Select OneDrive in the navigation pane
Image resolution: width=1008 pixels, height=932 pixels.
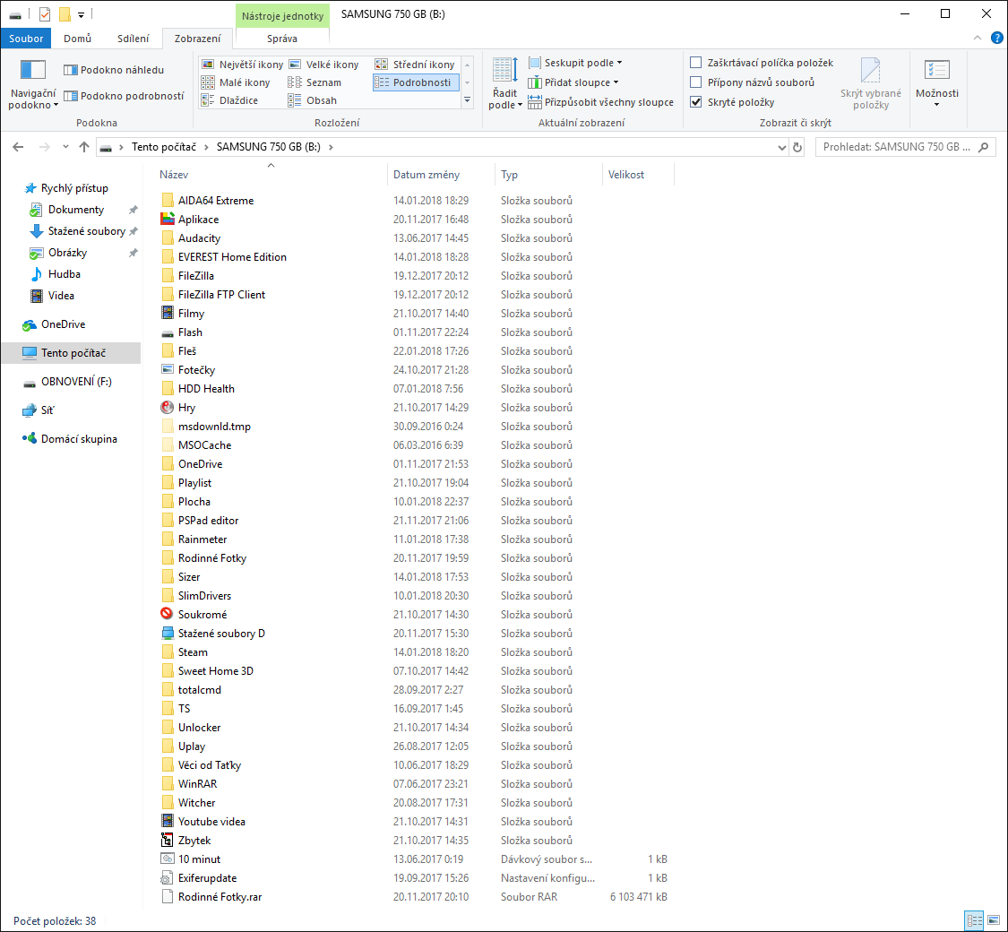click(x=63, y=324)
